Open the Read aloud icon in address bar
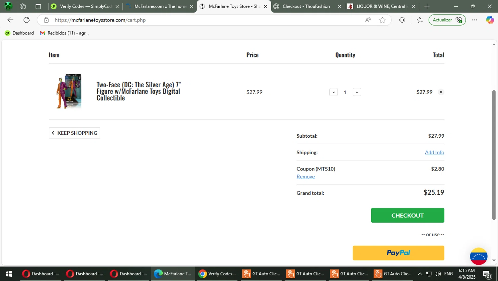The width and height of the screenshot is (498, 281). pos(368,20)
